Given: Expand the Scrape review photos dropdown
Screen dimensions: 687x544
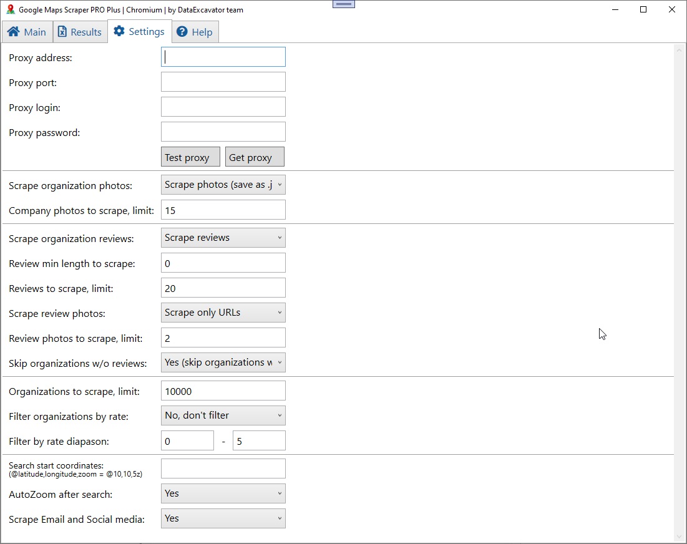Looking at the screenshot, I should click(x=223, y=313).
